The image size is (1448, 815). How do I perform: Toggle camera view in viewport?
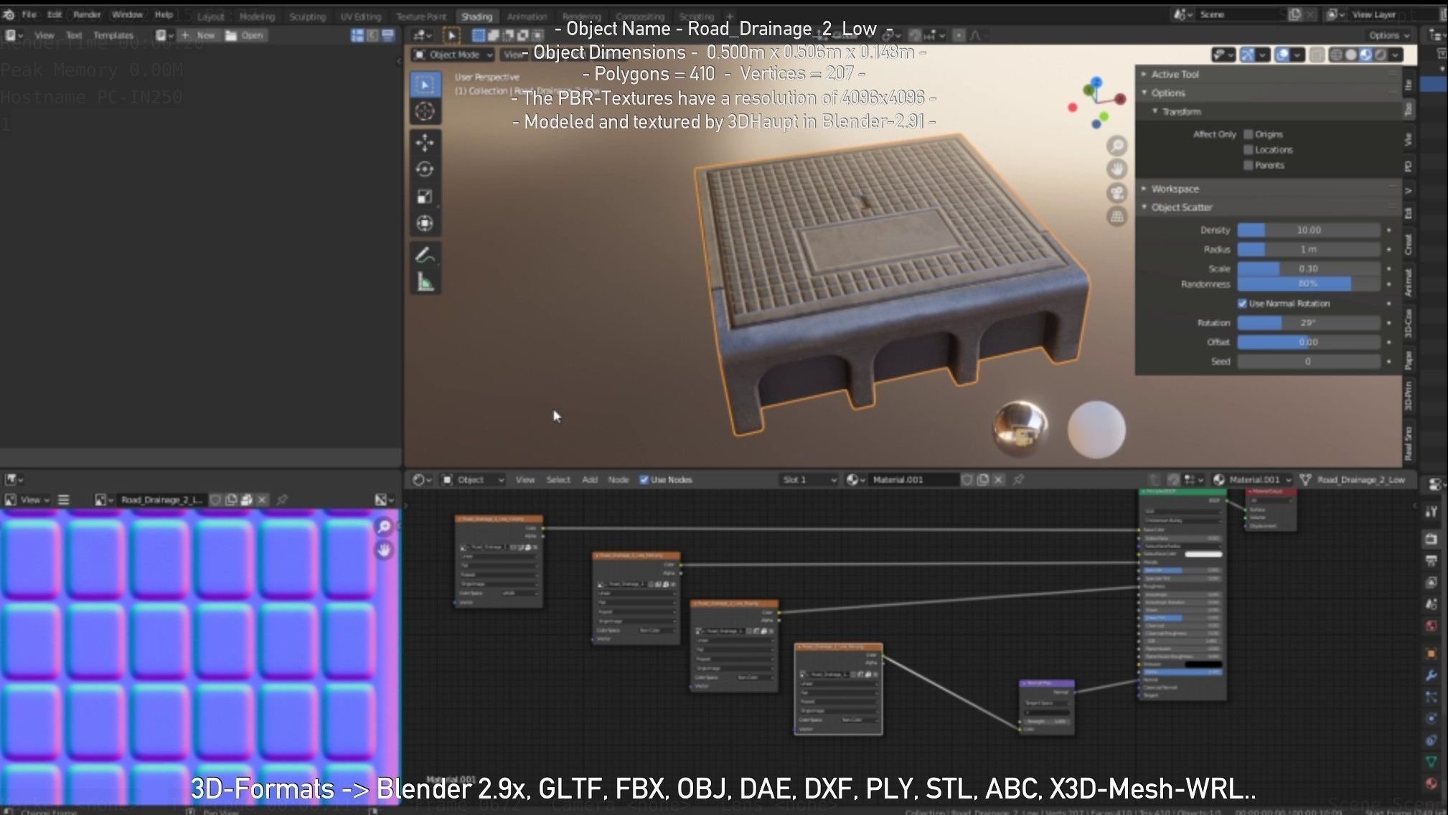point(1117,192)
